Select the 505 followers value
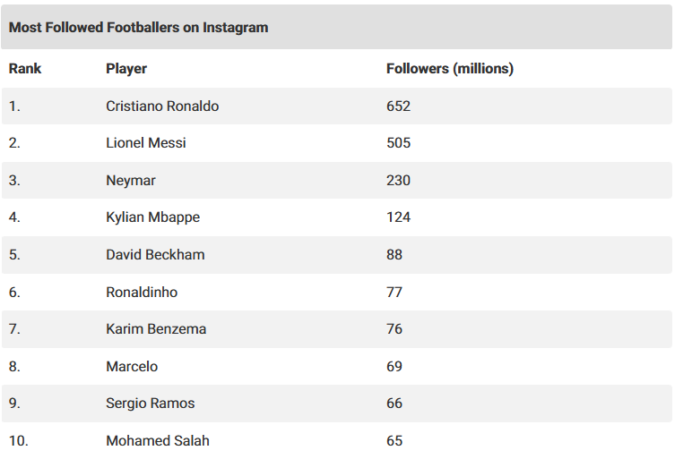The width and height of the screenshot is (675, 459). [x=399, y=143]
